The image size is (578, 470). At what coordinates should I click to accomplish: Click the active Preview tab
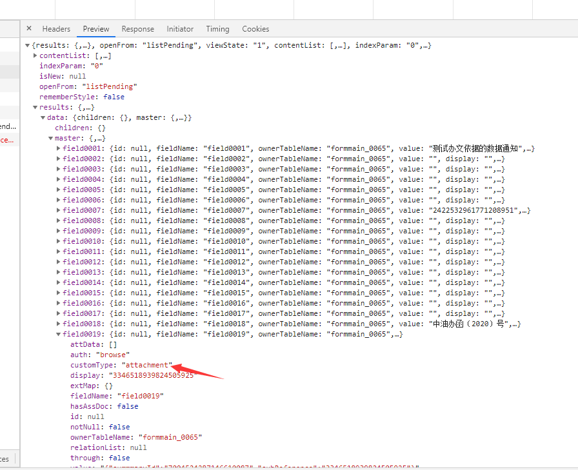click(x=96, y=29)
